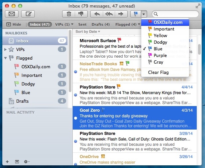Image resolution: width=205 pixels, height=168 pixels.
Task: Mark message as junk with thumbs-down
Action: [81, 14]
